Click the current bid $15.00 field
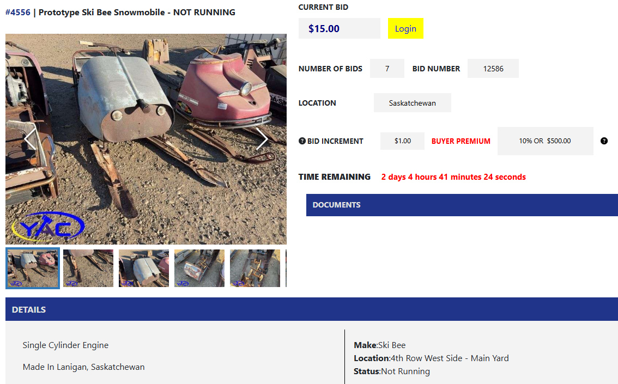Screen dimensions: 618x384 [340, 28]
